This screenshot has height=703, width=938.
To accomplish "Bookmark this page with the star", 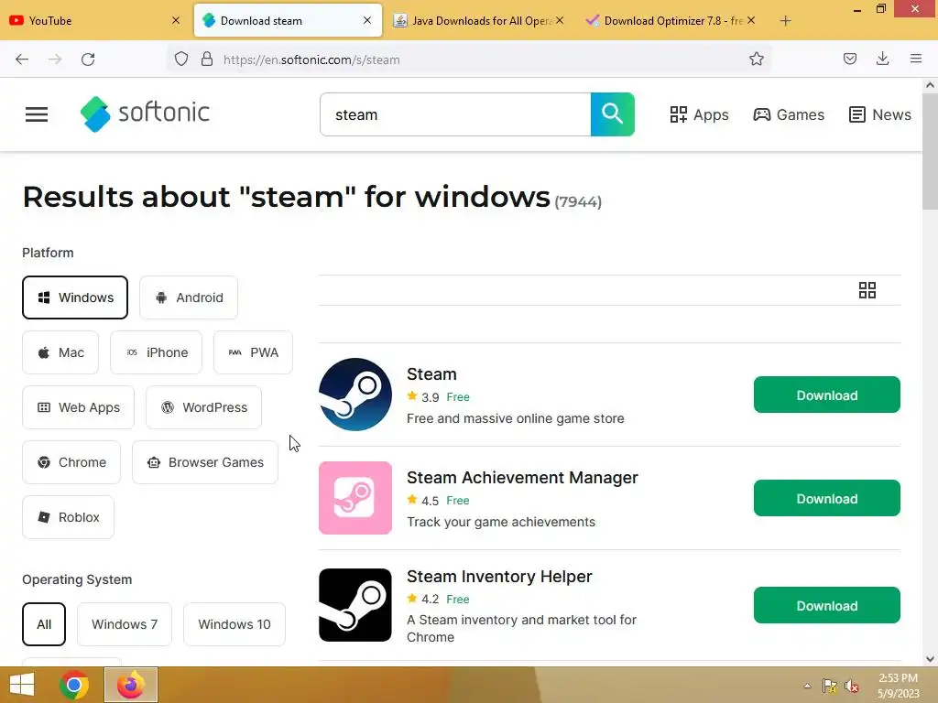I will [756, 59].
